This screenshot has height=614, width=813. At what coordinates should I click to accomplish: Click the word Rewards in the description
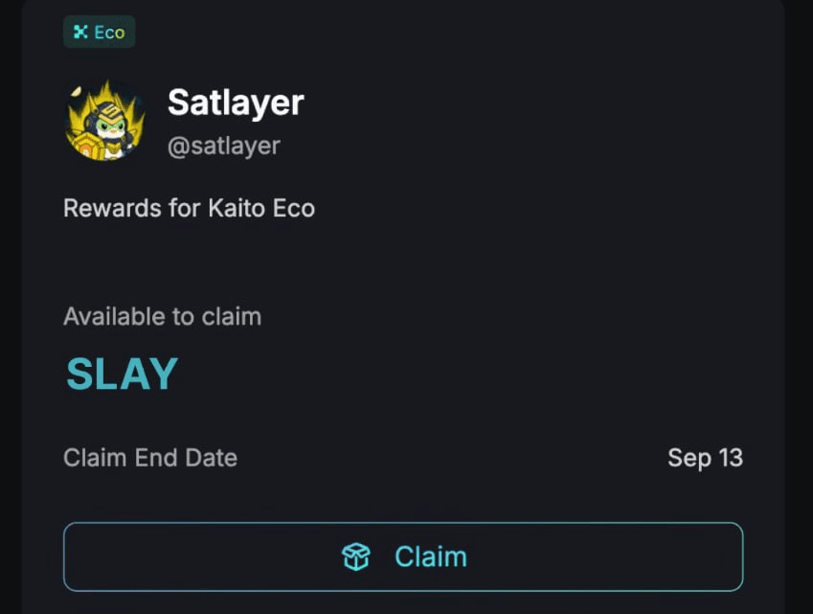tap(112, 209)
